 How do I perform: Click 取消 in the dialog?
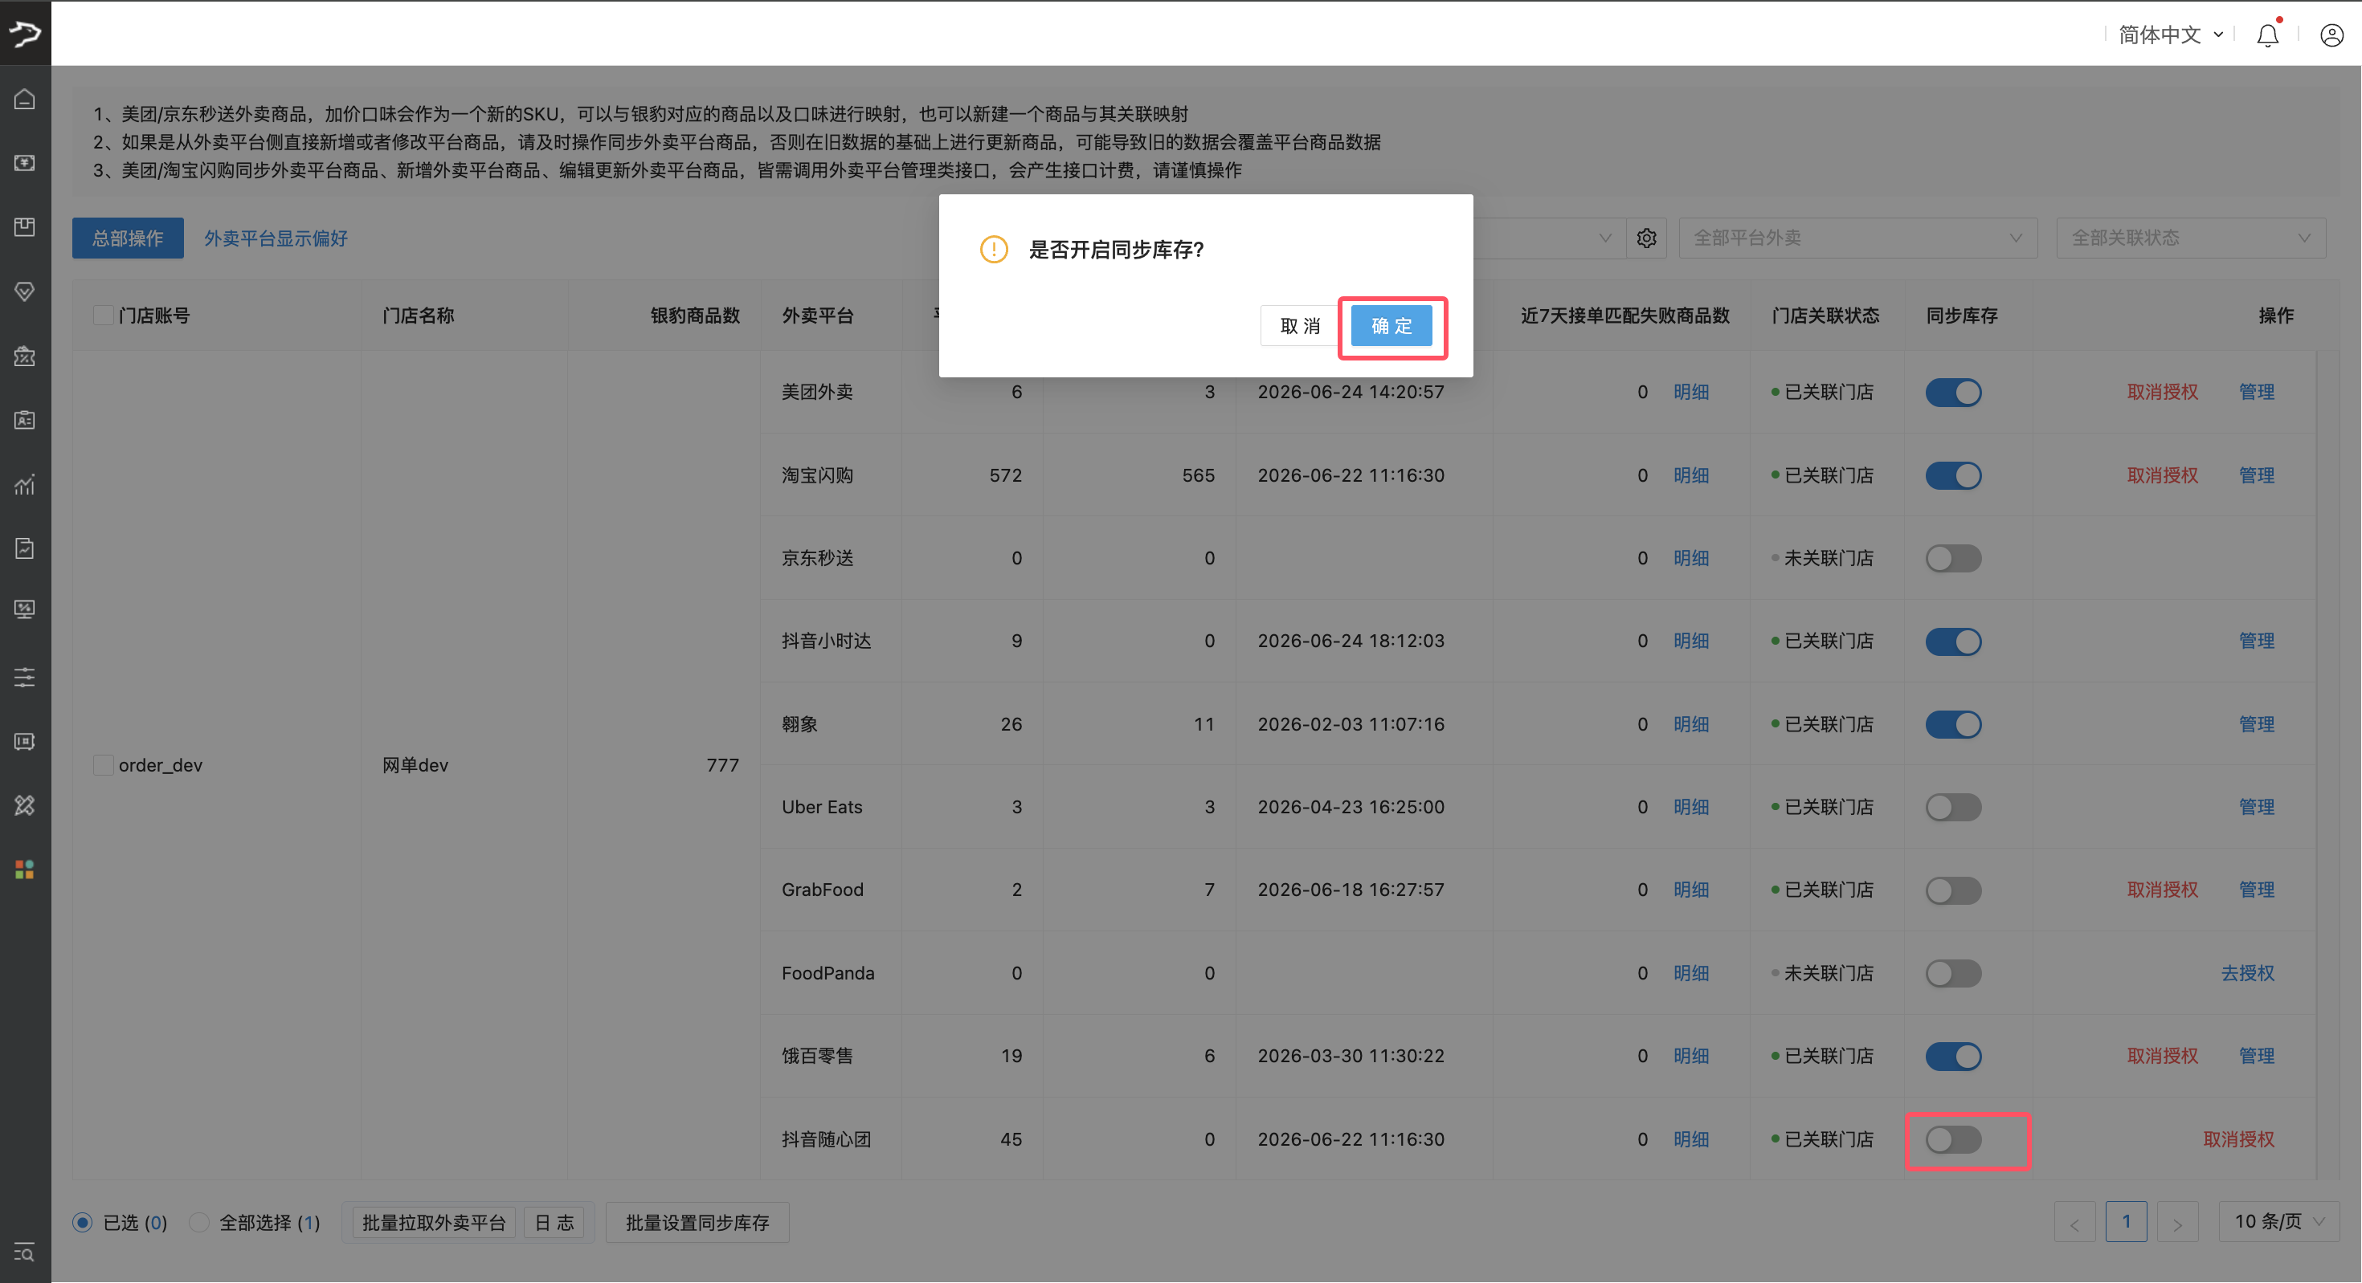tap(1300, 326)
